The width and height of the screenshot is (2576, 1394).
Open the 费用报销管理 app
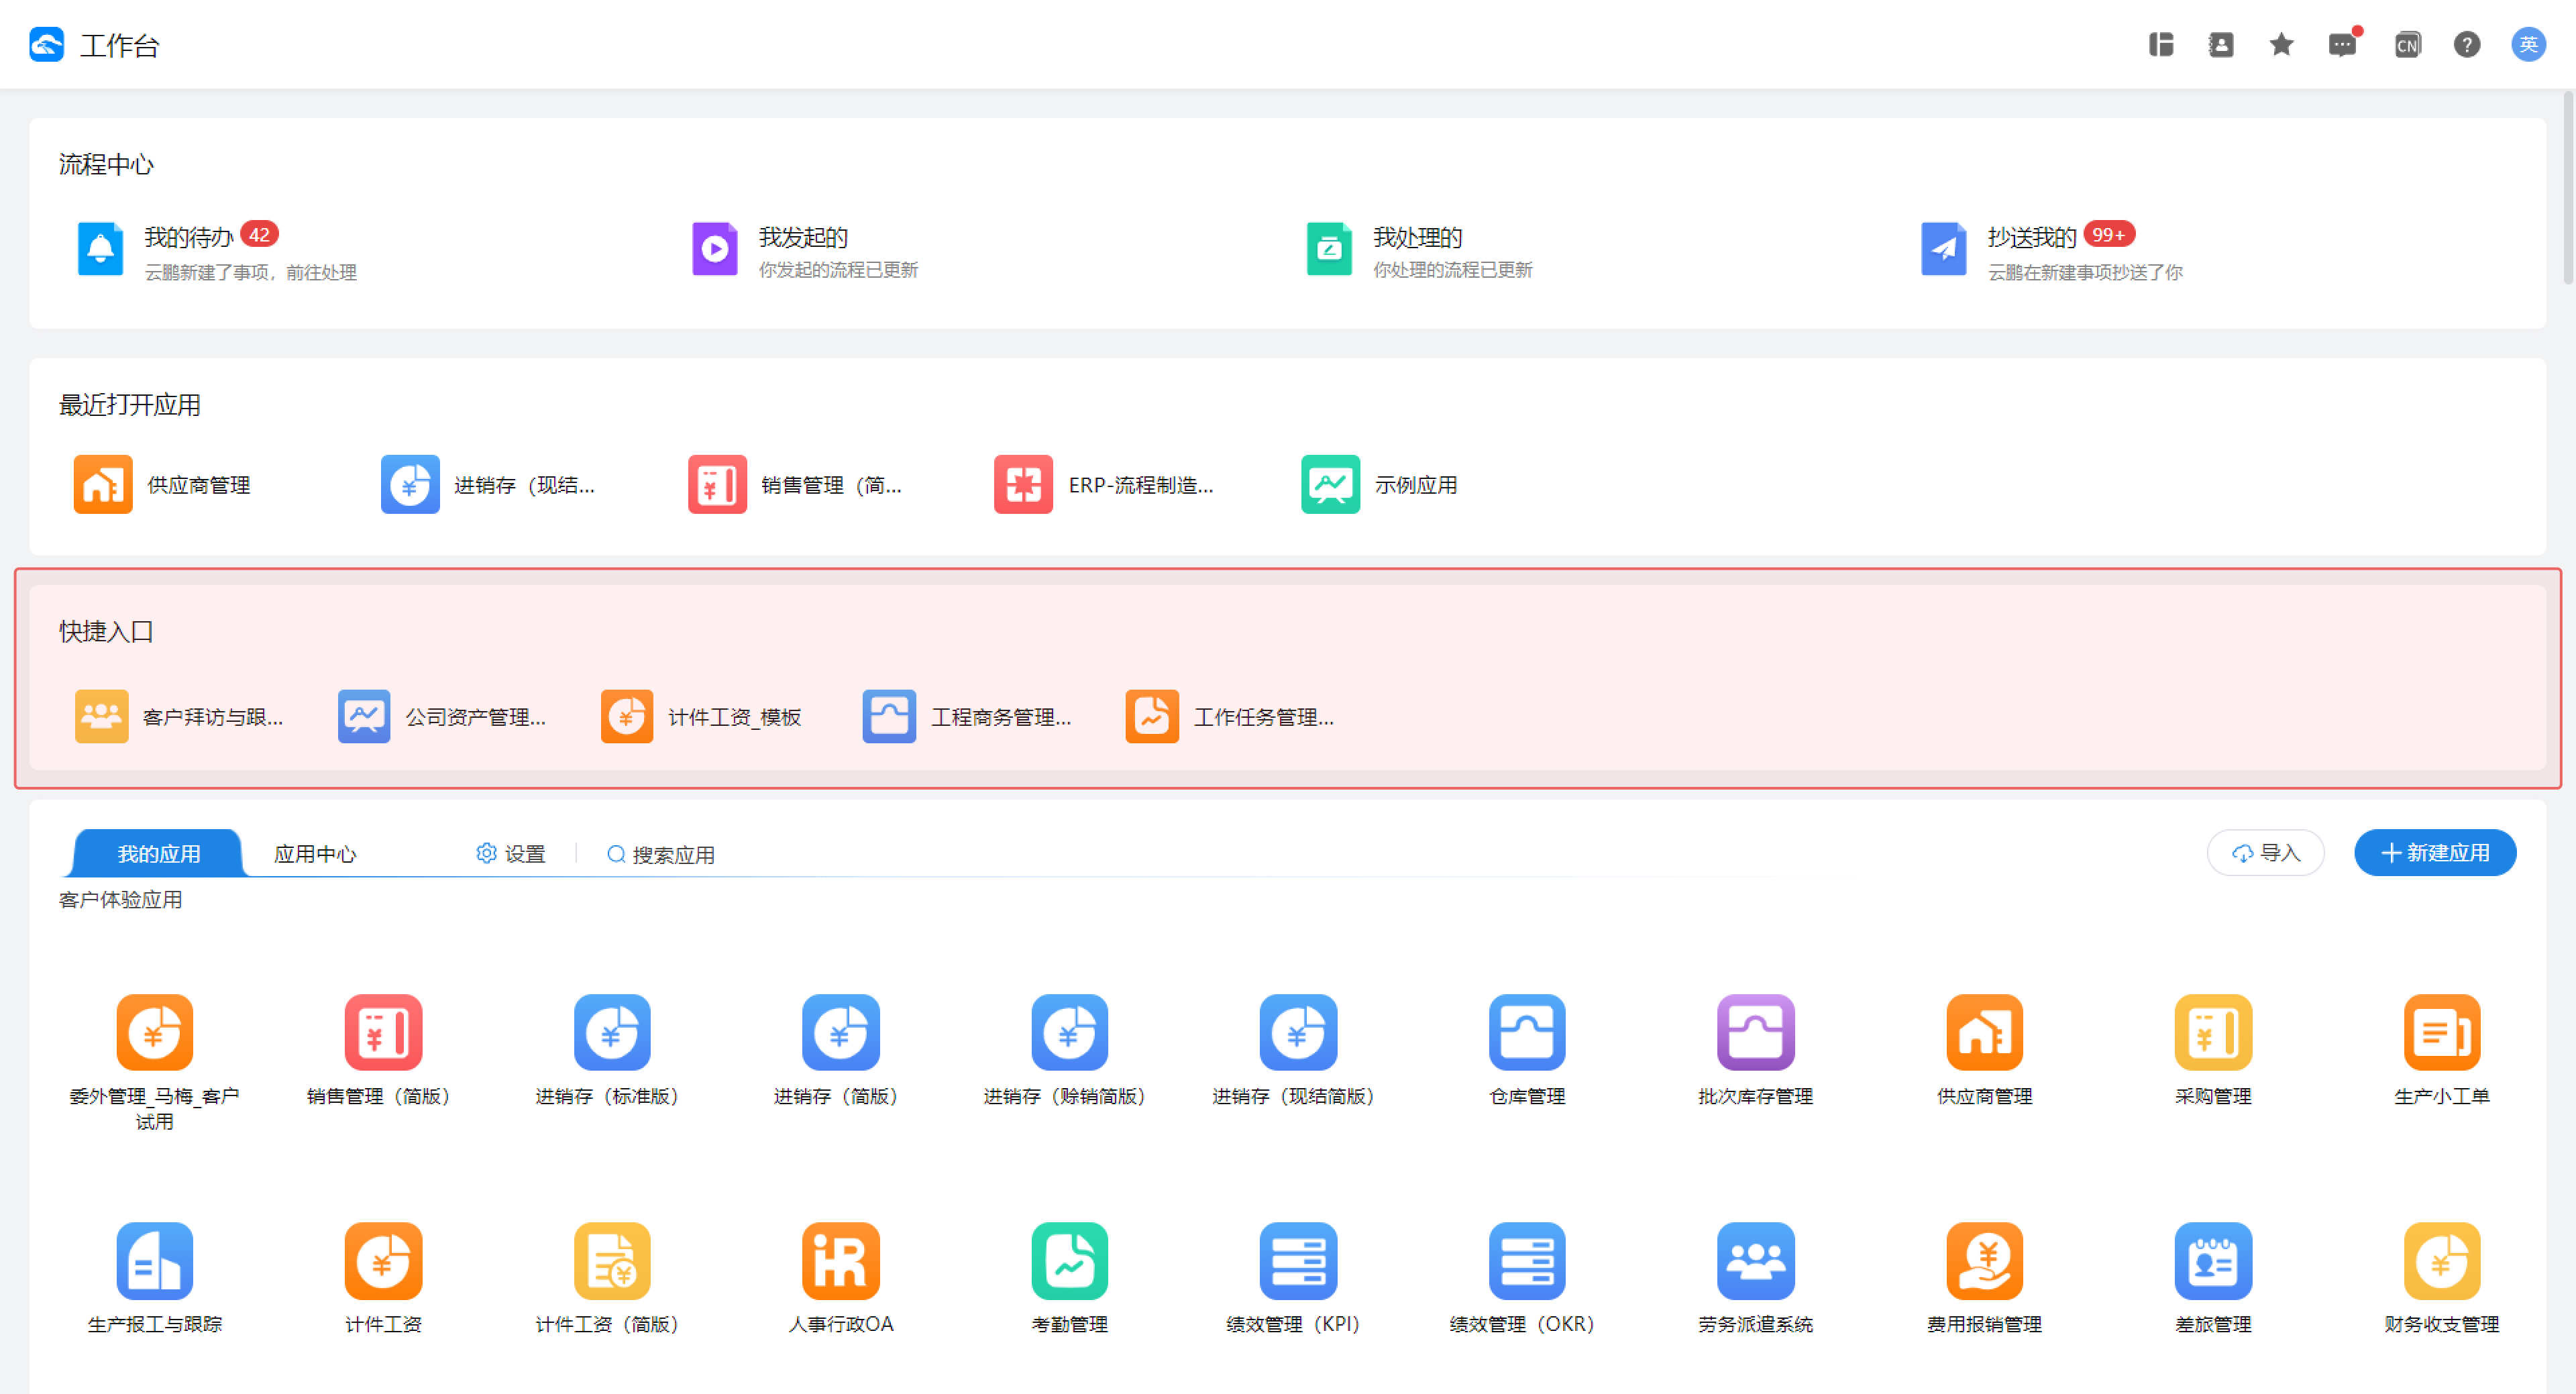point(1985,1260)
